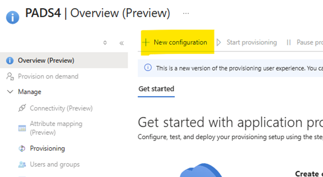Screen dimensions: 323x177
Task: Open the ellipsis menu beside the page title
Action: coord(186,13)
